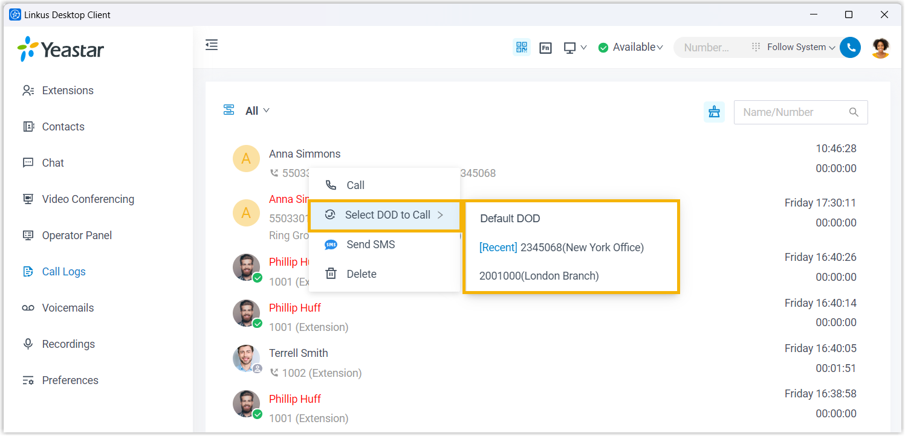The width and height of the screenshot is (905, 436).
Task: Click the desktop monitor mode icon
Action: click(569, 48)
